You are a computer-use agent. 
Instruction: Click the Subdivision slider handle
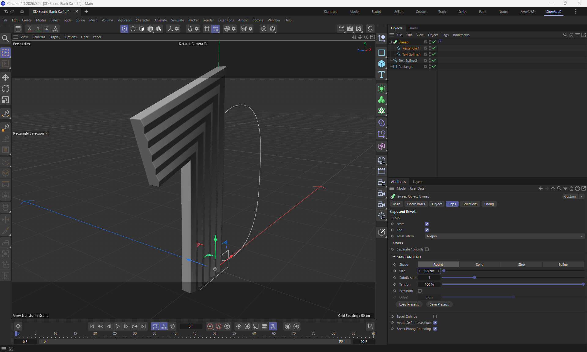474,278
